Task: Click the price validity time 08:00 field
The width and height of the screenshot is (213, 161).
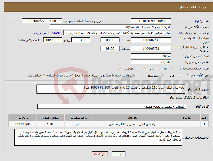Action: pyautogui.click(x=110, y=48)
